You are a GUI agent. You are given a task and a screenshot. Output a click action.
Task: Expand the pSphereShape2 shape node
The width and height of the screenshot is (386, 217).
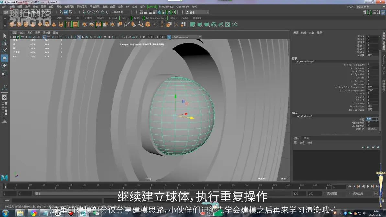(305, 62)
